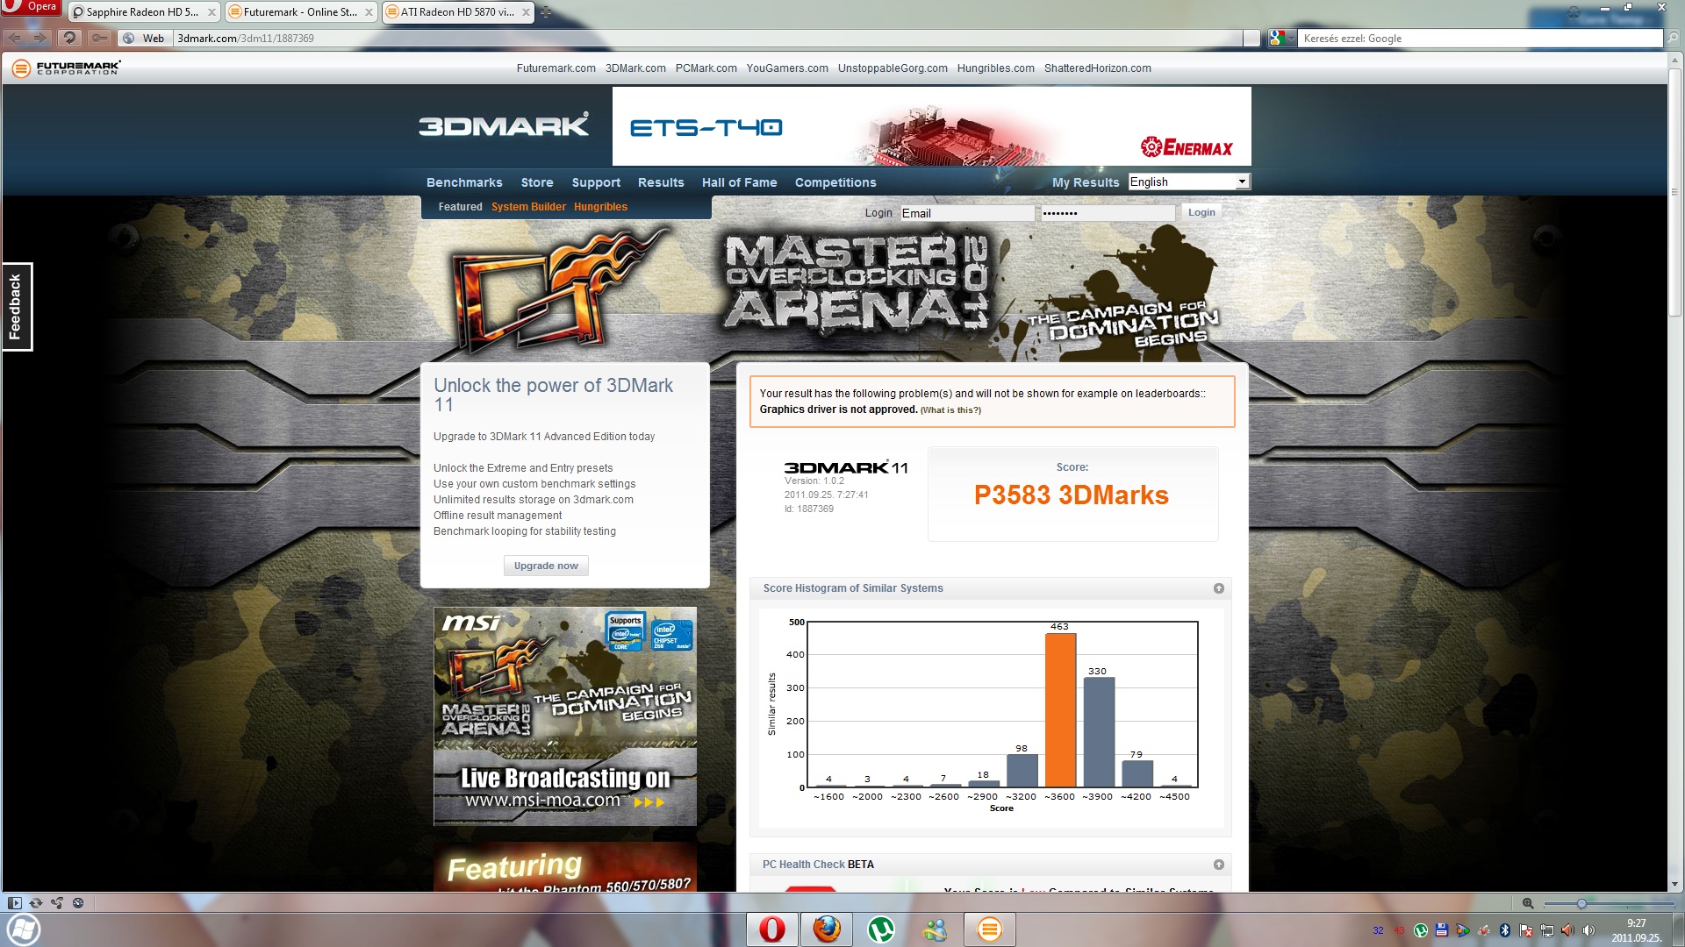1685x947 pixels.
Task: Open the Hall of Fame menu
Action: click(739, 182)
